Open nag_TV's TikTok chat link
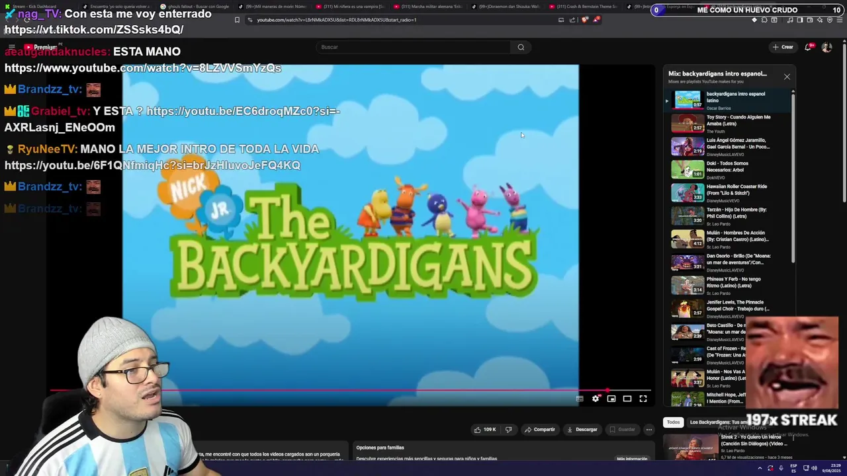847x476 pixels. pyautogui.click(x=94, y=30)
